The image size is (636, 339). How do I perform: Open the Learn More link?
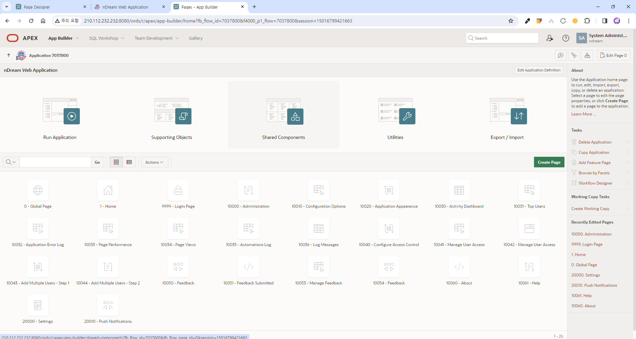[x=583, y=114]
